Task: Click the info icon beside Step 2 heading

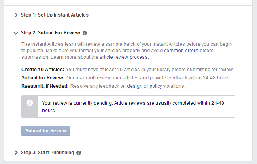Action: (85, 33)
